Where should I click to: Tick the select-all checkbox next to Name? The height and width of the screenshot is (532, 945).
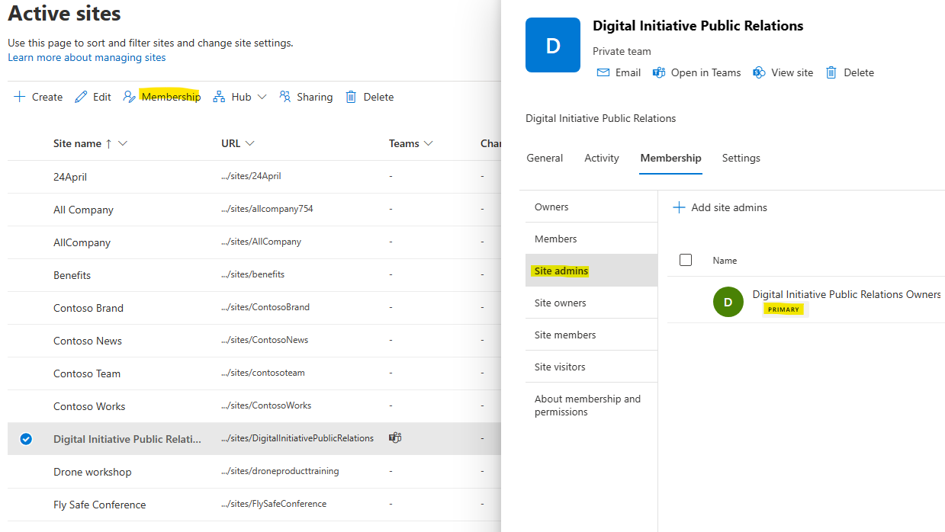click(686, 260)
